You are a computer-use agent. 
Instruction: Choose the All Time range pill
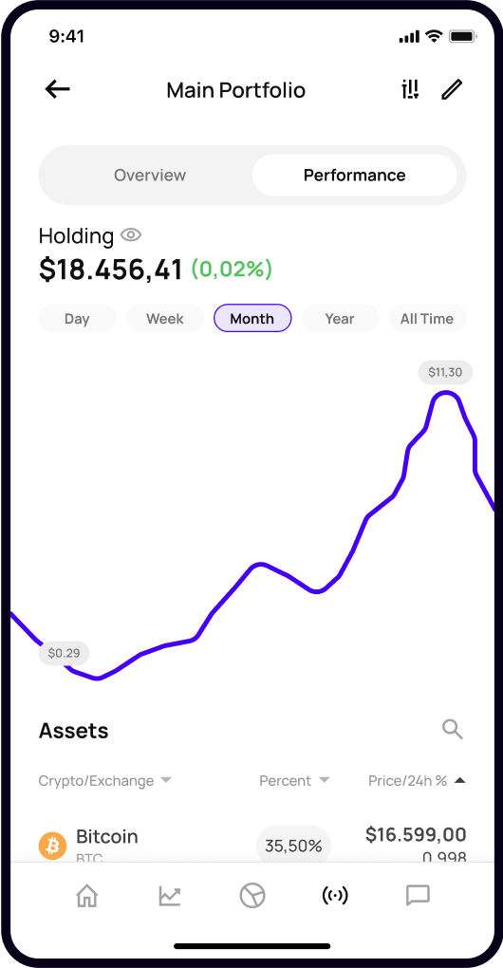[x=427, y=319]
